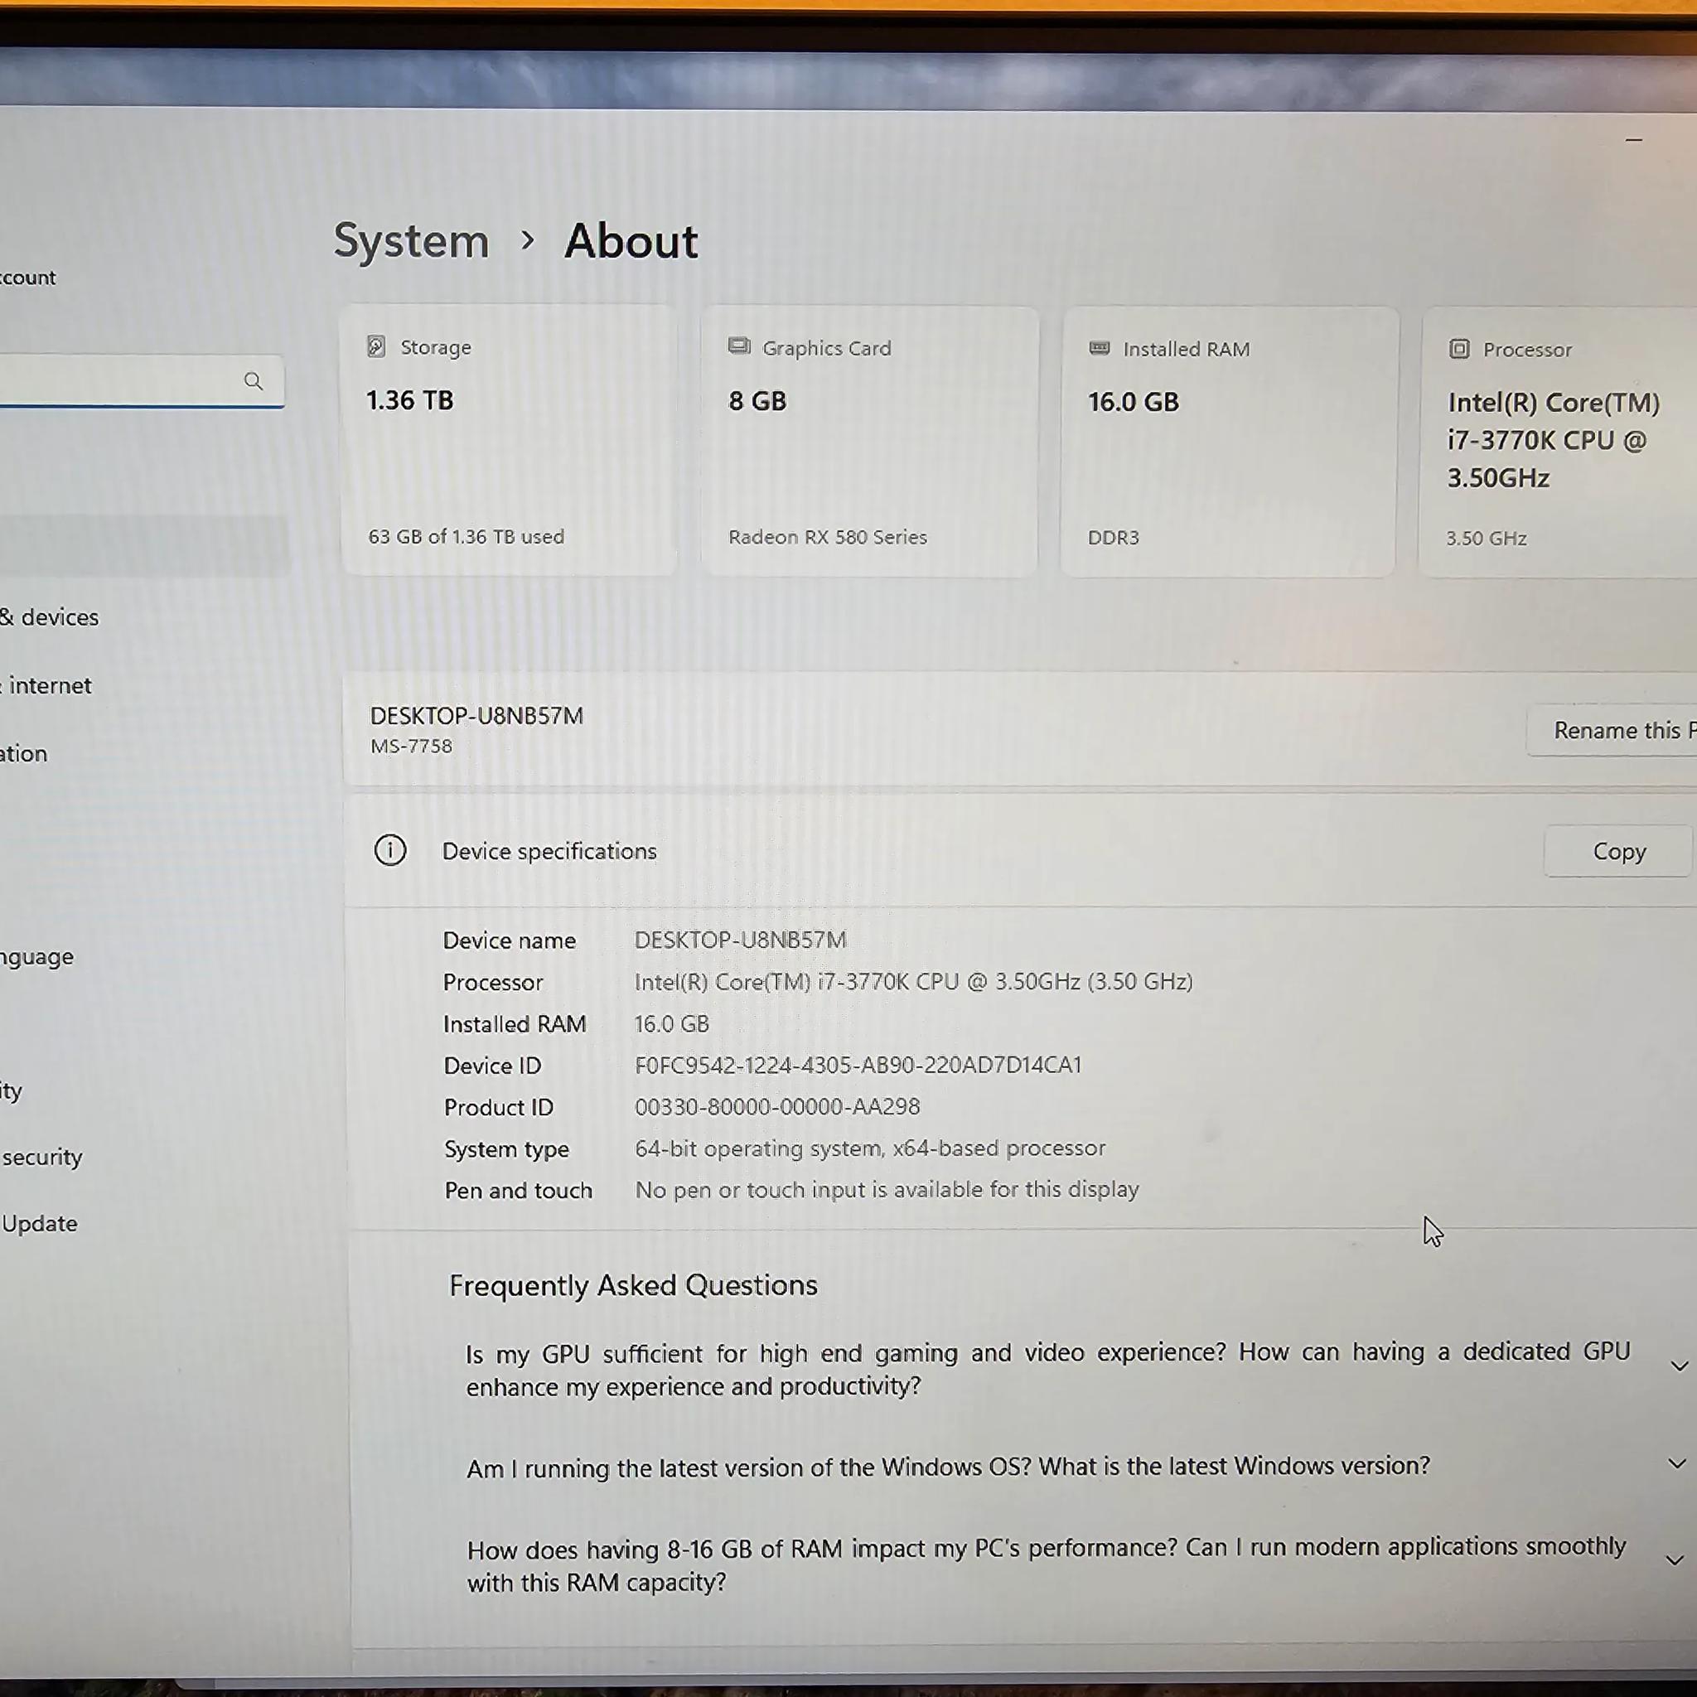The height and width of the screenshot is (1697, 1697).
Task: Click the Device name value DESKTOP-U8NB57M
Action: click(741, 940)
